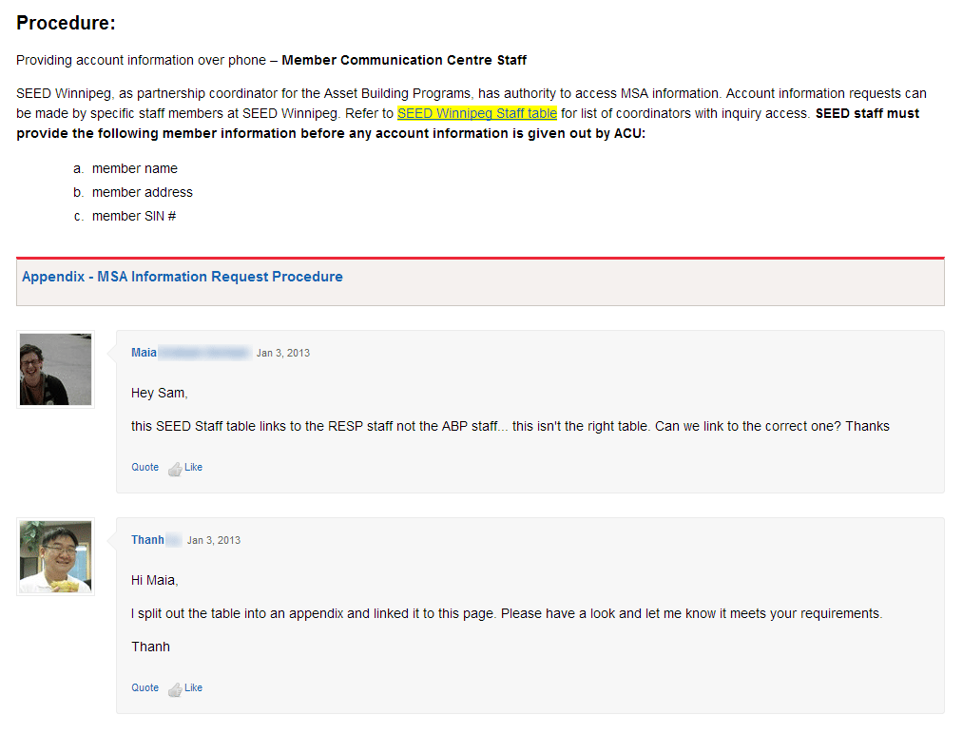Click 'Member Communication Centre Staff' bold text
Image resolution: width=963 pixels, height=734 pixels.
pos(404,60)
